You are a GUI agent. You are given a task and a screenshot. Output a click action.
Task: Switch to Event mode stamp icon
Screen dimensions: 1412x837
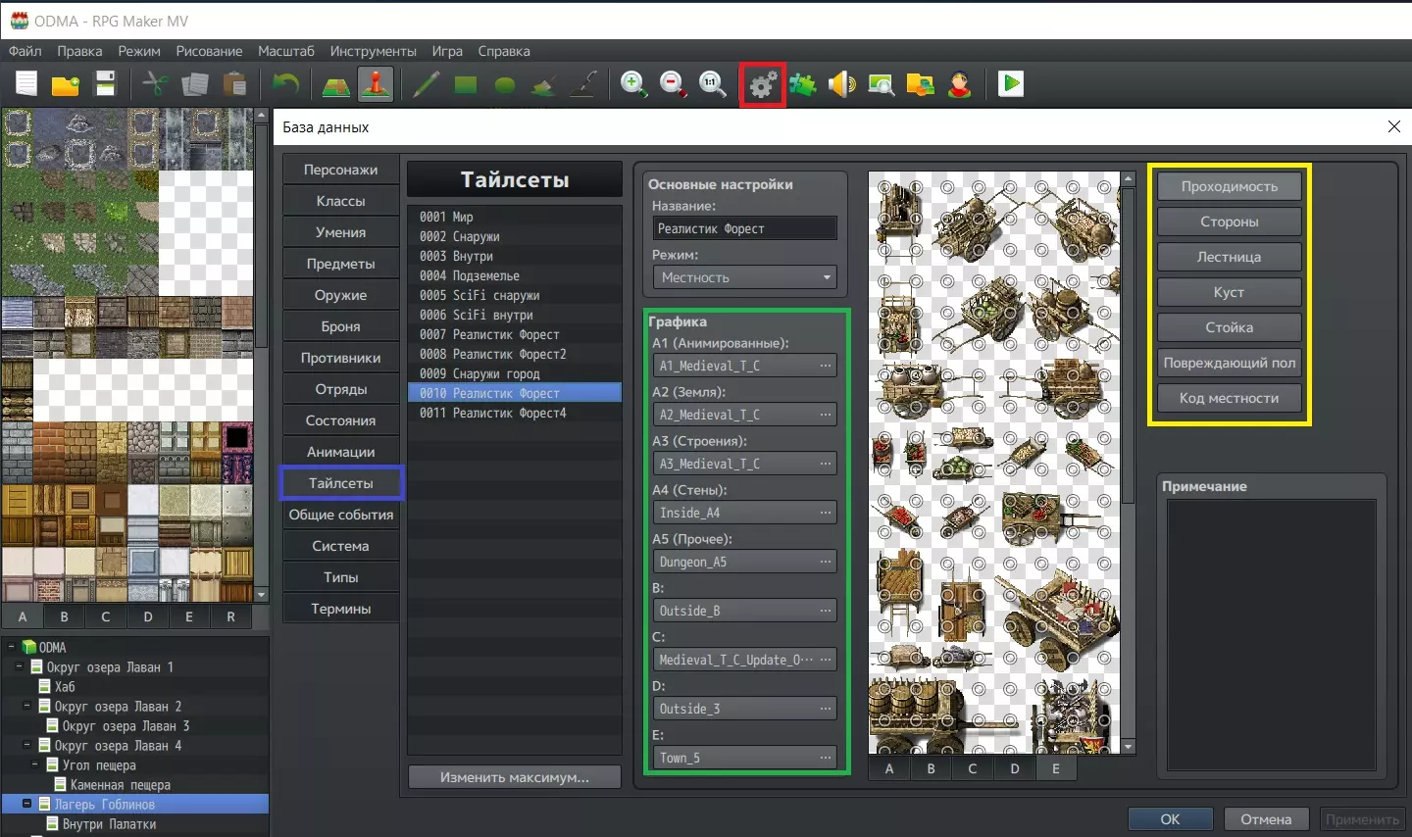pyautogui.click(x=376, y=84)
